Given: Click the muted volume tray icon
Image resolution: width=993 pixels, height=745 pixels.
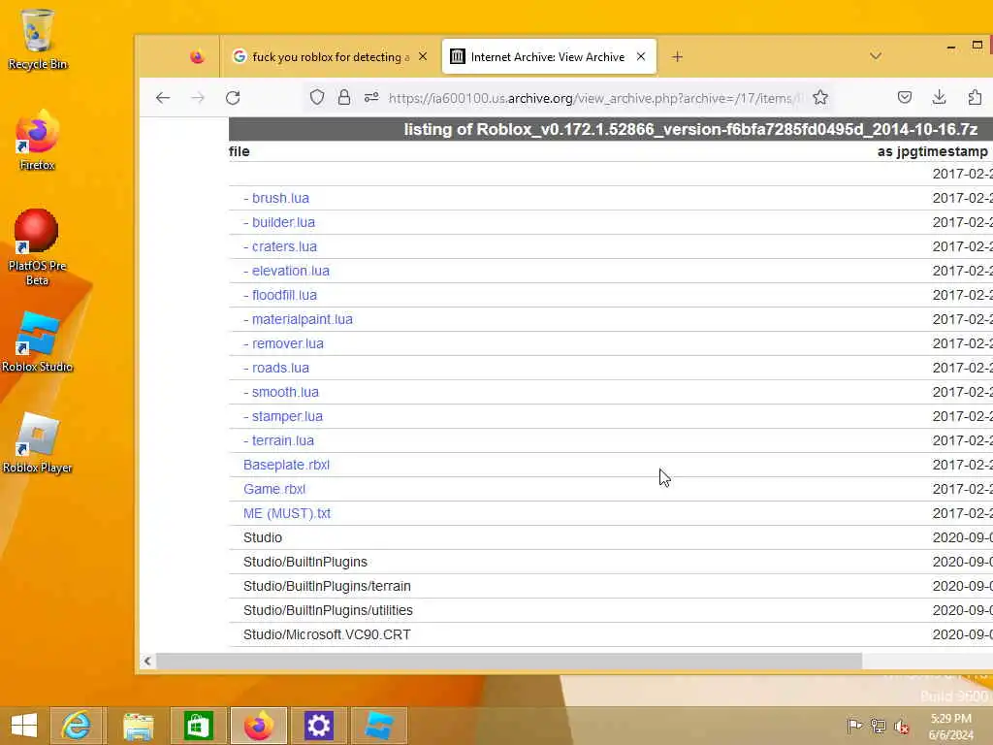Looking at the screenshot, I should pyautogui.click(x=902, y=726).
